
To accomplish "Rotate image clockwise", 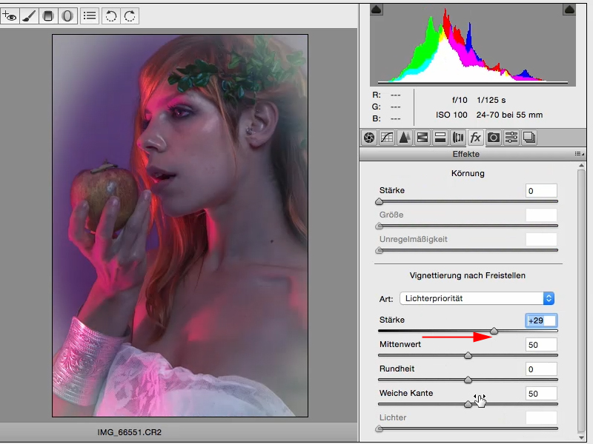I will [130, 16].
